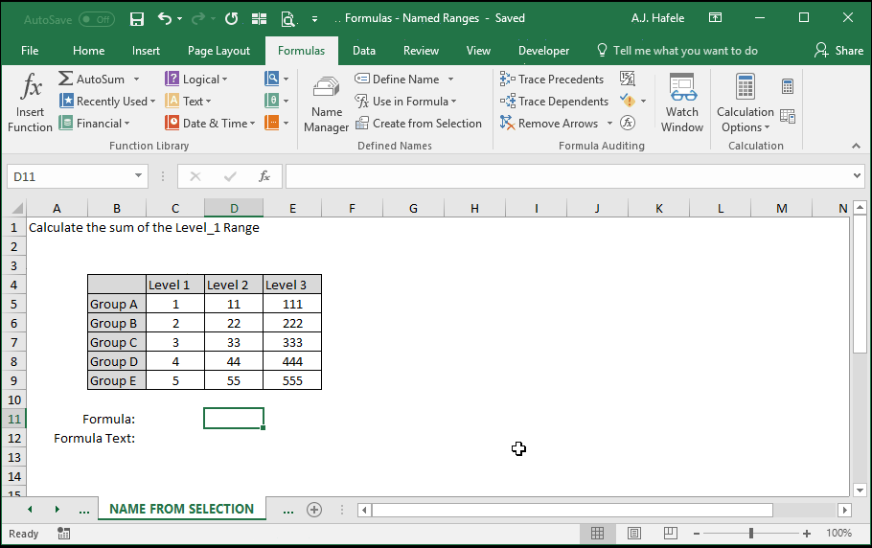Click the Show Formulas icon
The image size is (872, 548).
pos(628,79)
